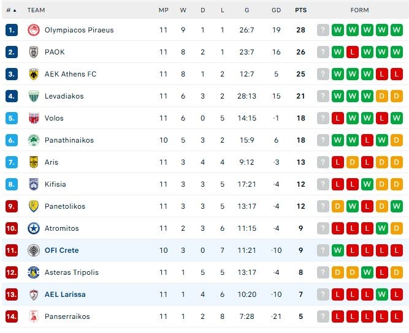Click Panetolikos first orange D form badge
The height and width of the screenshot is (333, 409).
coord(338,206)
